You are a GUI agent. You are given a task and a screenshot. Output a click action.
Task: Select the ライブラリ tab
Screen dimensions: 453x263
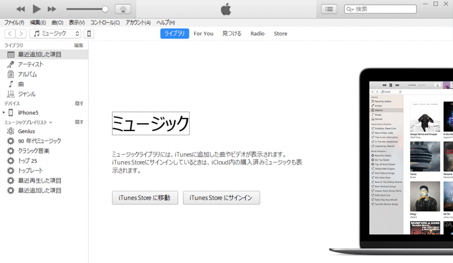click(174, 34)
